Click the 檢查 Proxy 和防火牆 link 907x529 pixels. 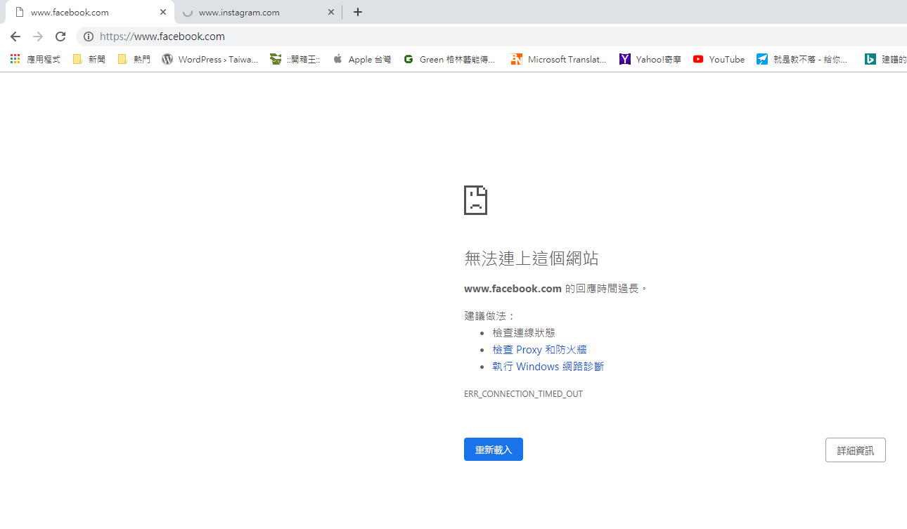pyautogui.click(x=539, y=350)
